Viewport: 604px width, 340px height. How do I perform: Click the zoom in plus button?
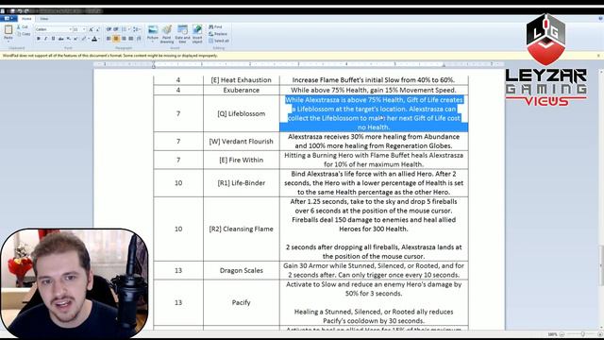point(600,334)
